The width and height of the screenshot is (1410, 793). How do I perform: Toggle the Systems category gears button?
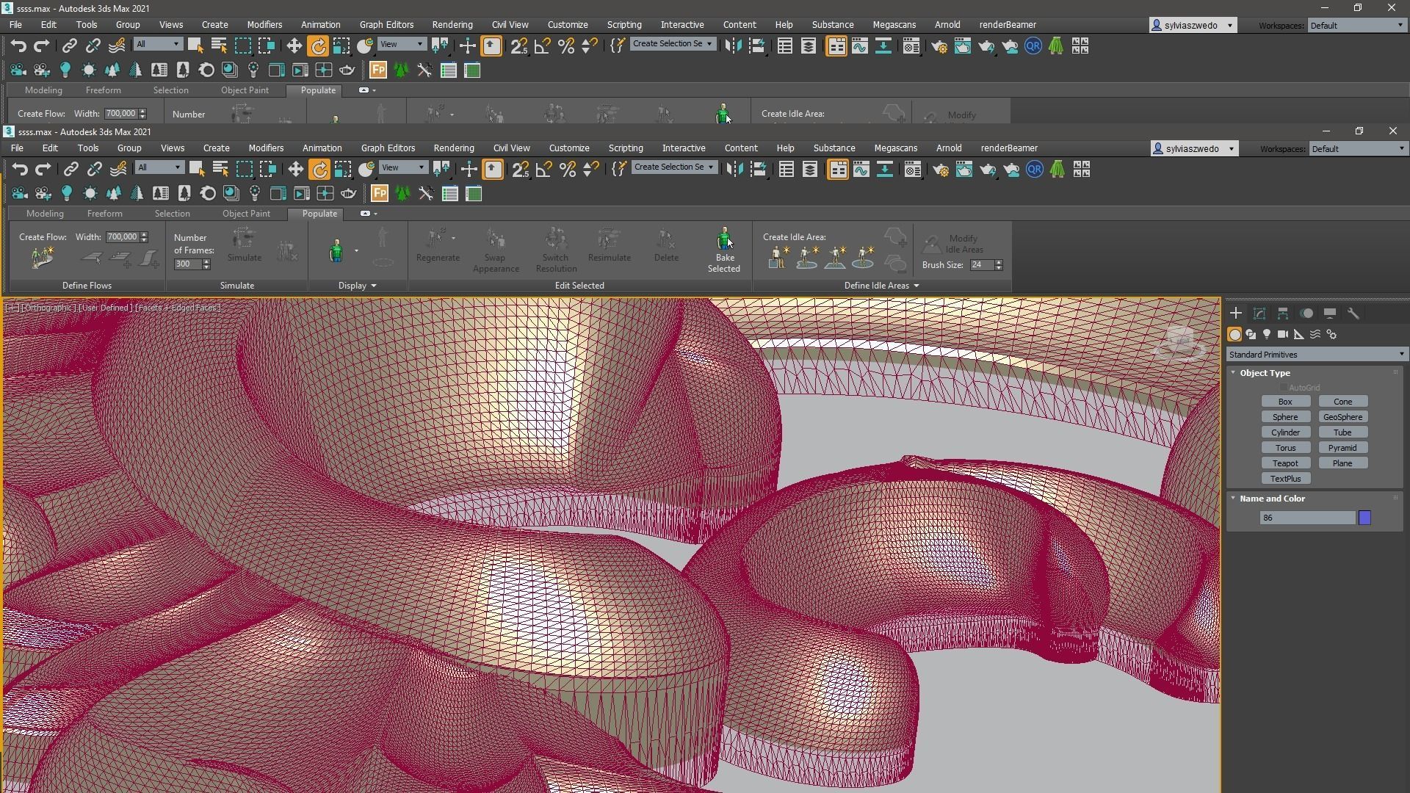pyautogui.click(x=1331, y=335)
